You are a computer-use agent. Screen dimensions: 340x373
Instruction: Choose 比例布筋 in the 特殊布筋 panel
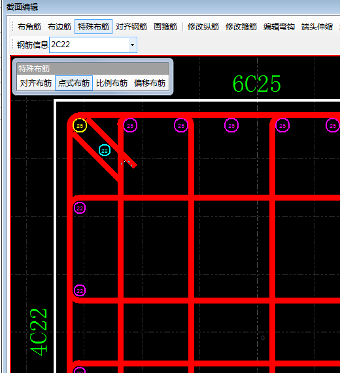pyautogui.click(x=112, y=83)
